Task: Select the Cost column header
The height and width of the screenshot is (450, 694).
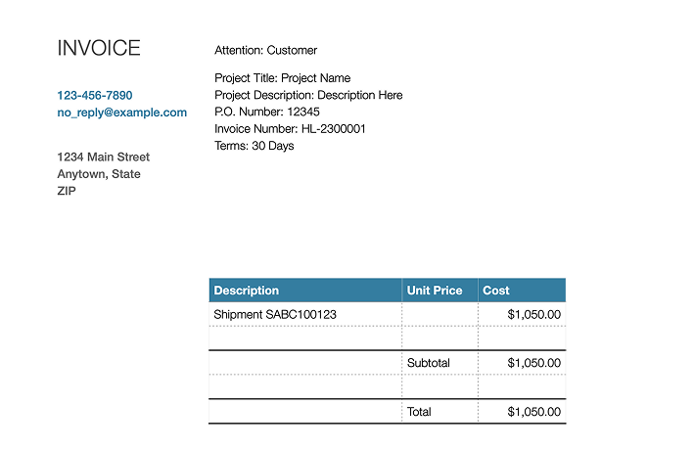Action: (496, 291)
